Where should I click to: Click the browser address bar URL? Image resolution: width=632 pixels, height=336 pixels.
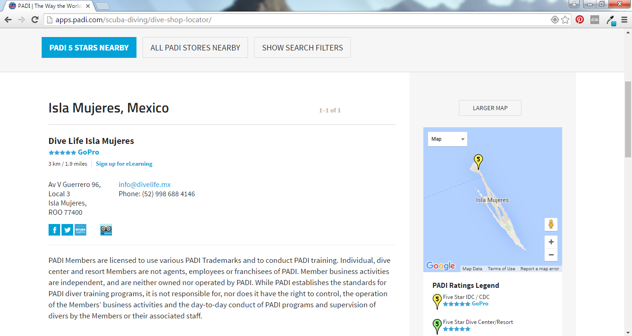click(x=133, y=20)
